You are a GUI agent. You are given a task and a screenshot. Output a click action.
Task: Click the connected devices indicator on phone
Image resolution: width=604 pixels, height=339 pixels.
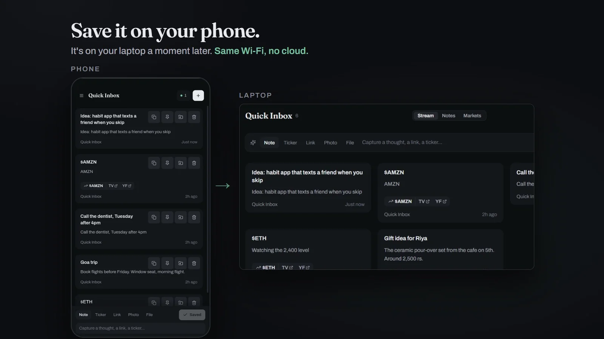(184, 96)
